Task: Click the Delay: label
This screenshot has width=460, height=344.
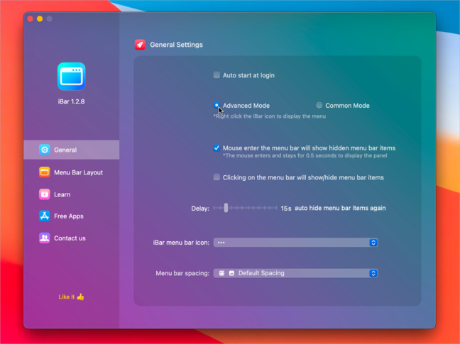Action: click(x=200, y=209)
